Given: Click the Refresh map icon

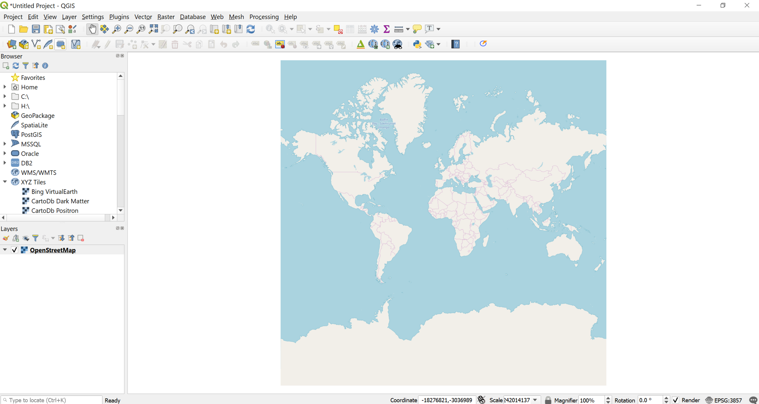Looking at the screenshot, I should coord(250,29).
